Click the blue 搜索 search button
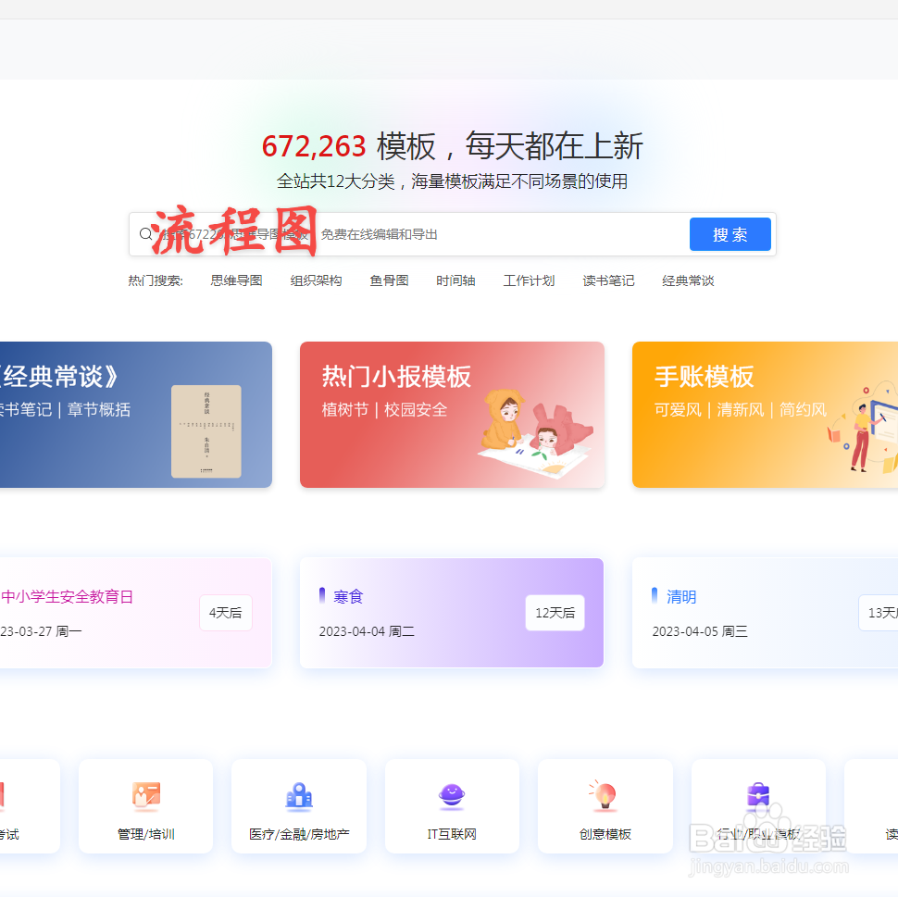The height and width of the screenshot is (897, 898). coord(730,234)
